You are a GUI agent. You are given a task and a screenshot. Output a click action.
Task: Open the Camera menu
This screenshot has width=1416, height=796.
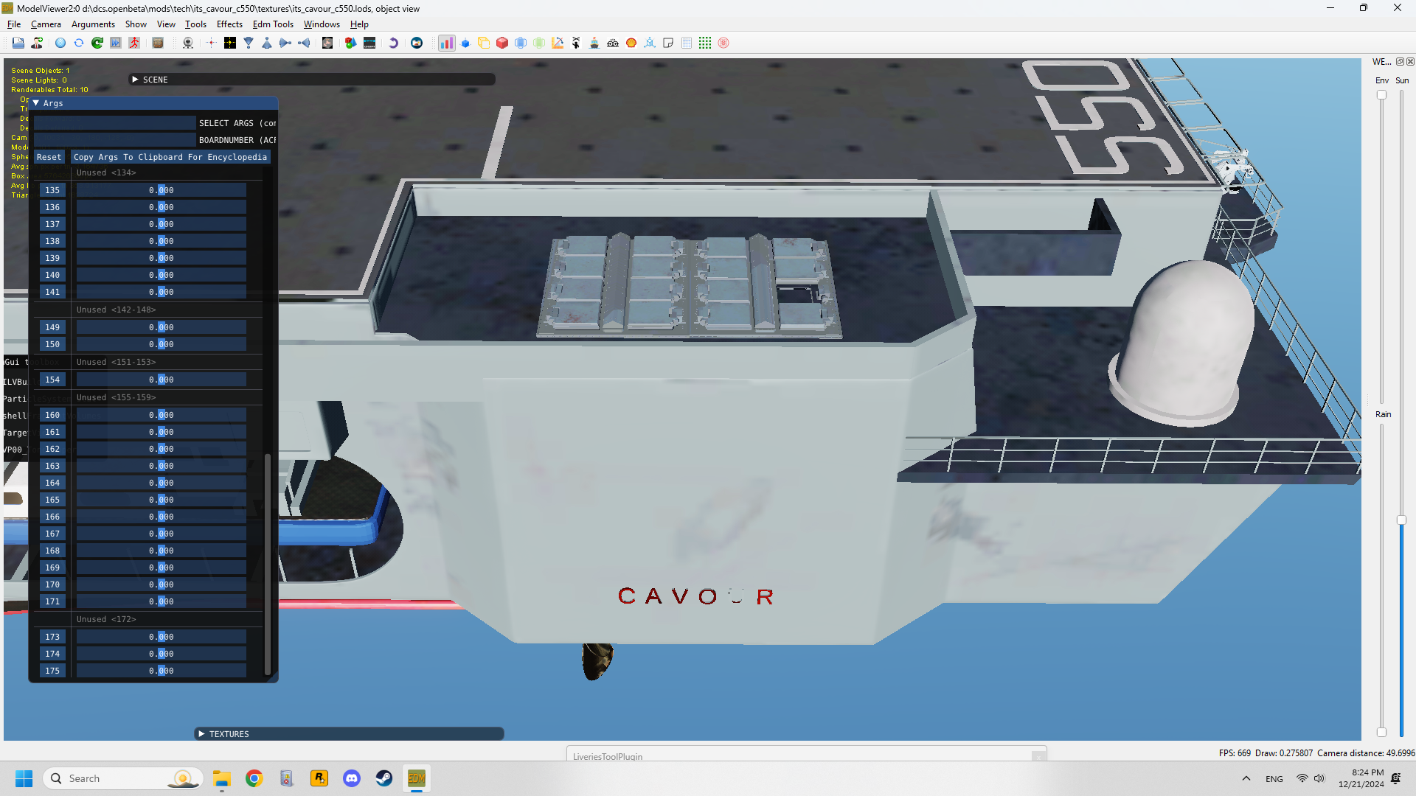tap(46, 24)
